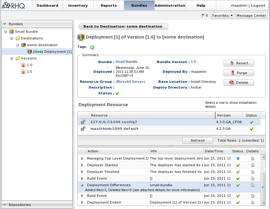Click the Purge button
The image size is (270, 209).
[x=239, y=73]
